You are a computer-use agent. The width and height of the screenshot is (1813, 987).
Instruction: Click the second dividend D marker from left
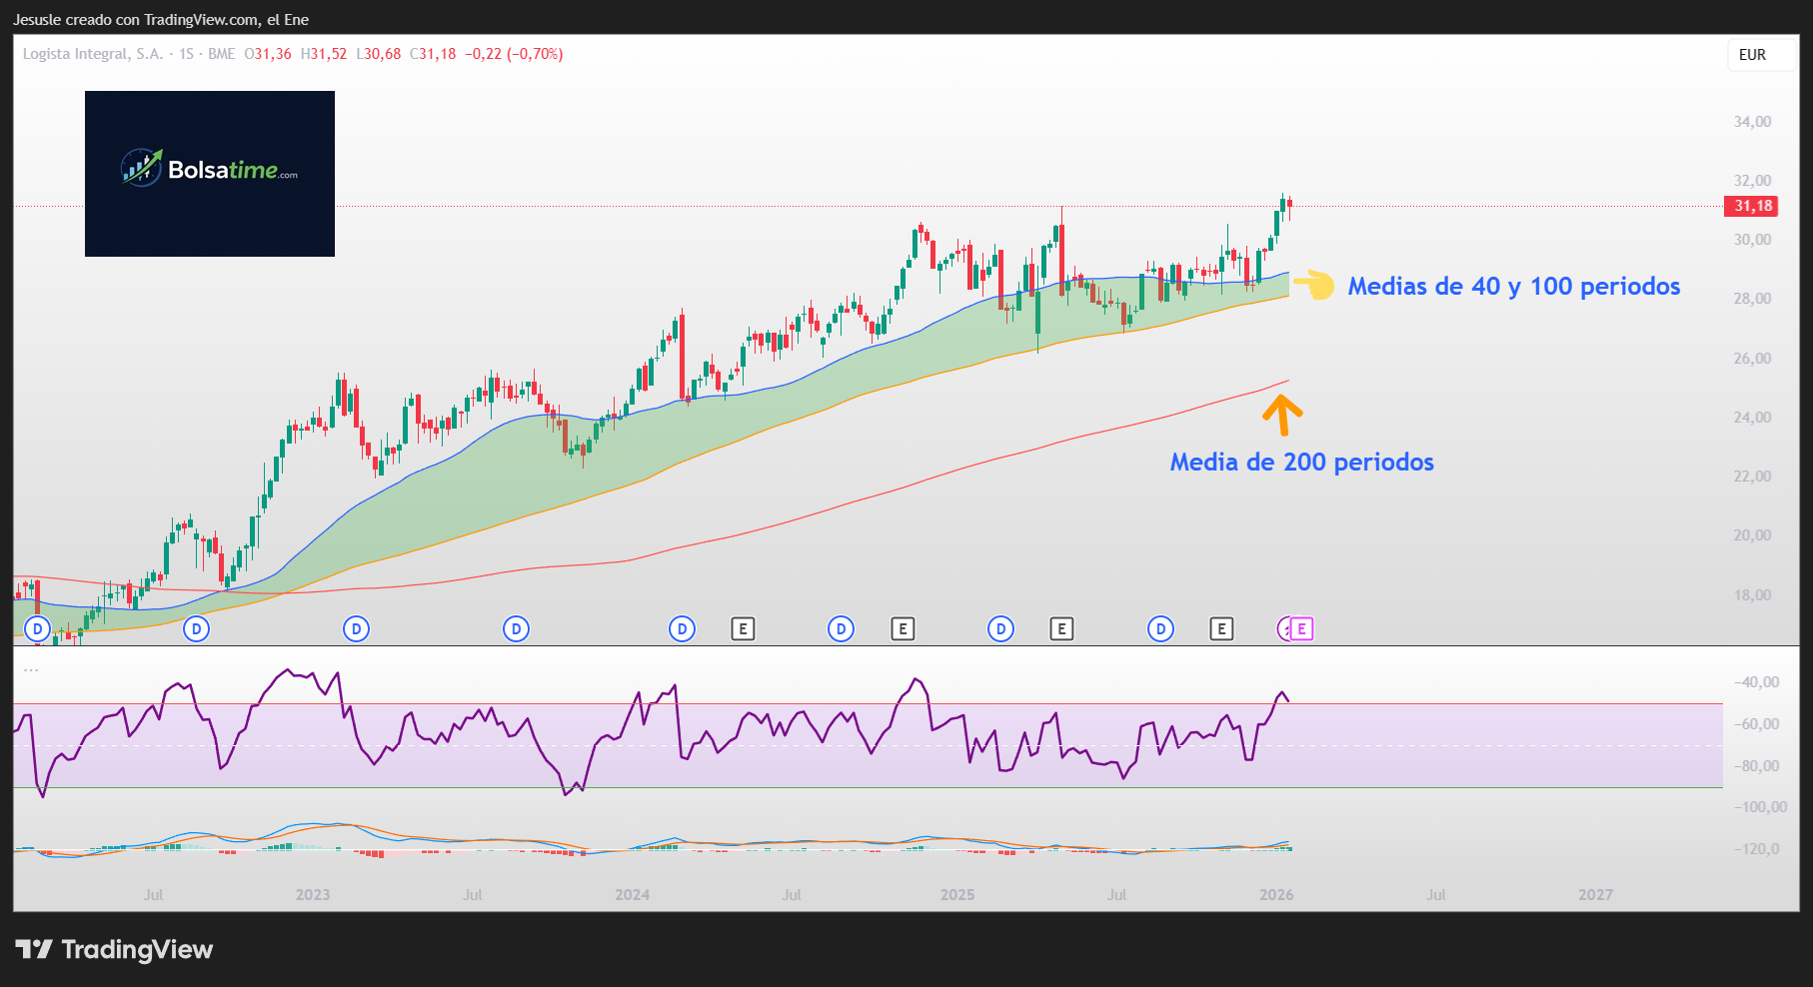click(x=197, y=629)
